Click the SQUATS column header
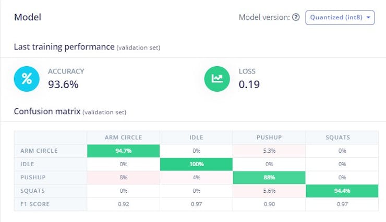The height and width of the screenshot is (222, 386). 342,138
